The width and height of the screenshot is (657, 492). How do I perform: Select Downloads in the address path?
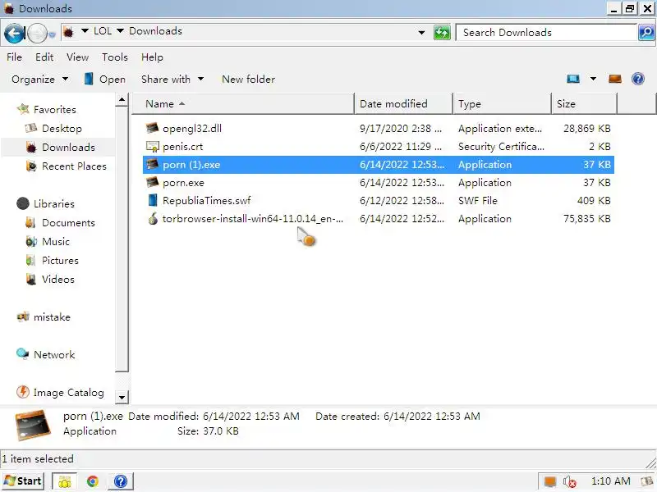155,31
